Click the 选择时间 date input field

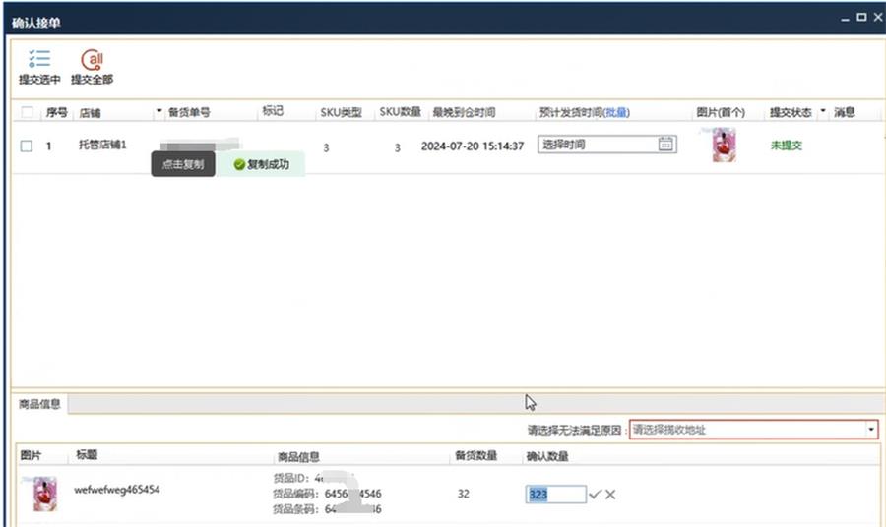(x=607, y=145)
